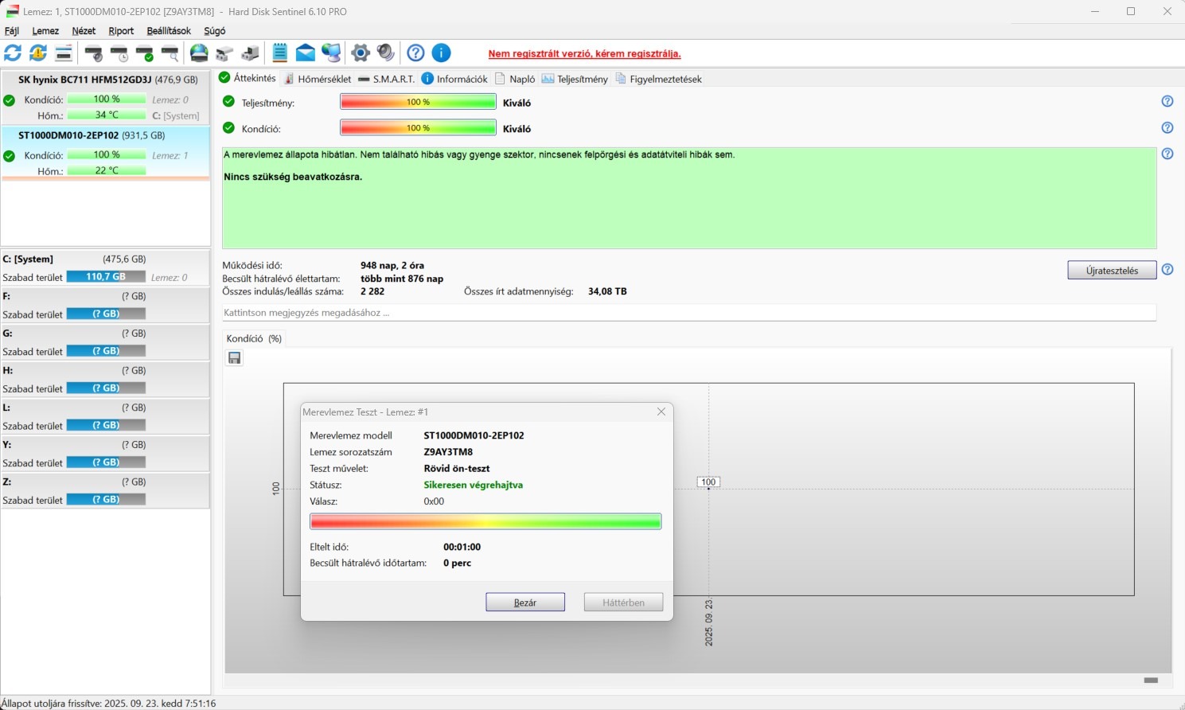This screenshot has width=1185, height=710.
Task: Click the drive with tower toolbar icon
Action: pos(250,53)
